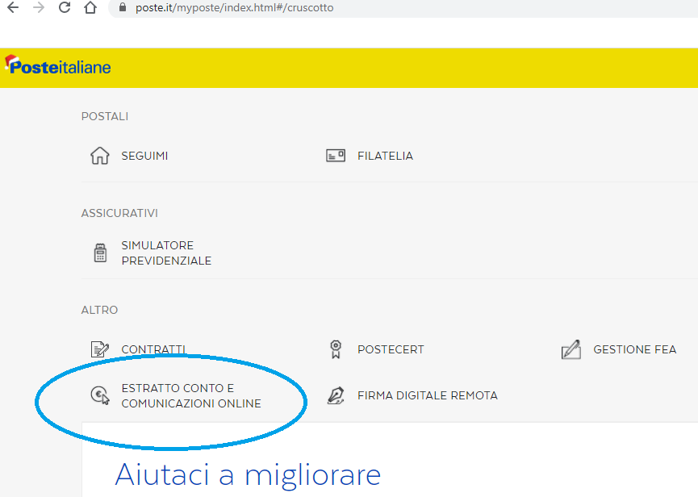Click the Contratti document pencil icon
Screen dimensions: 698x497
(100, 349)
